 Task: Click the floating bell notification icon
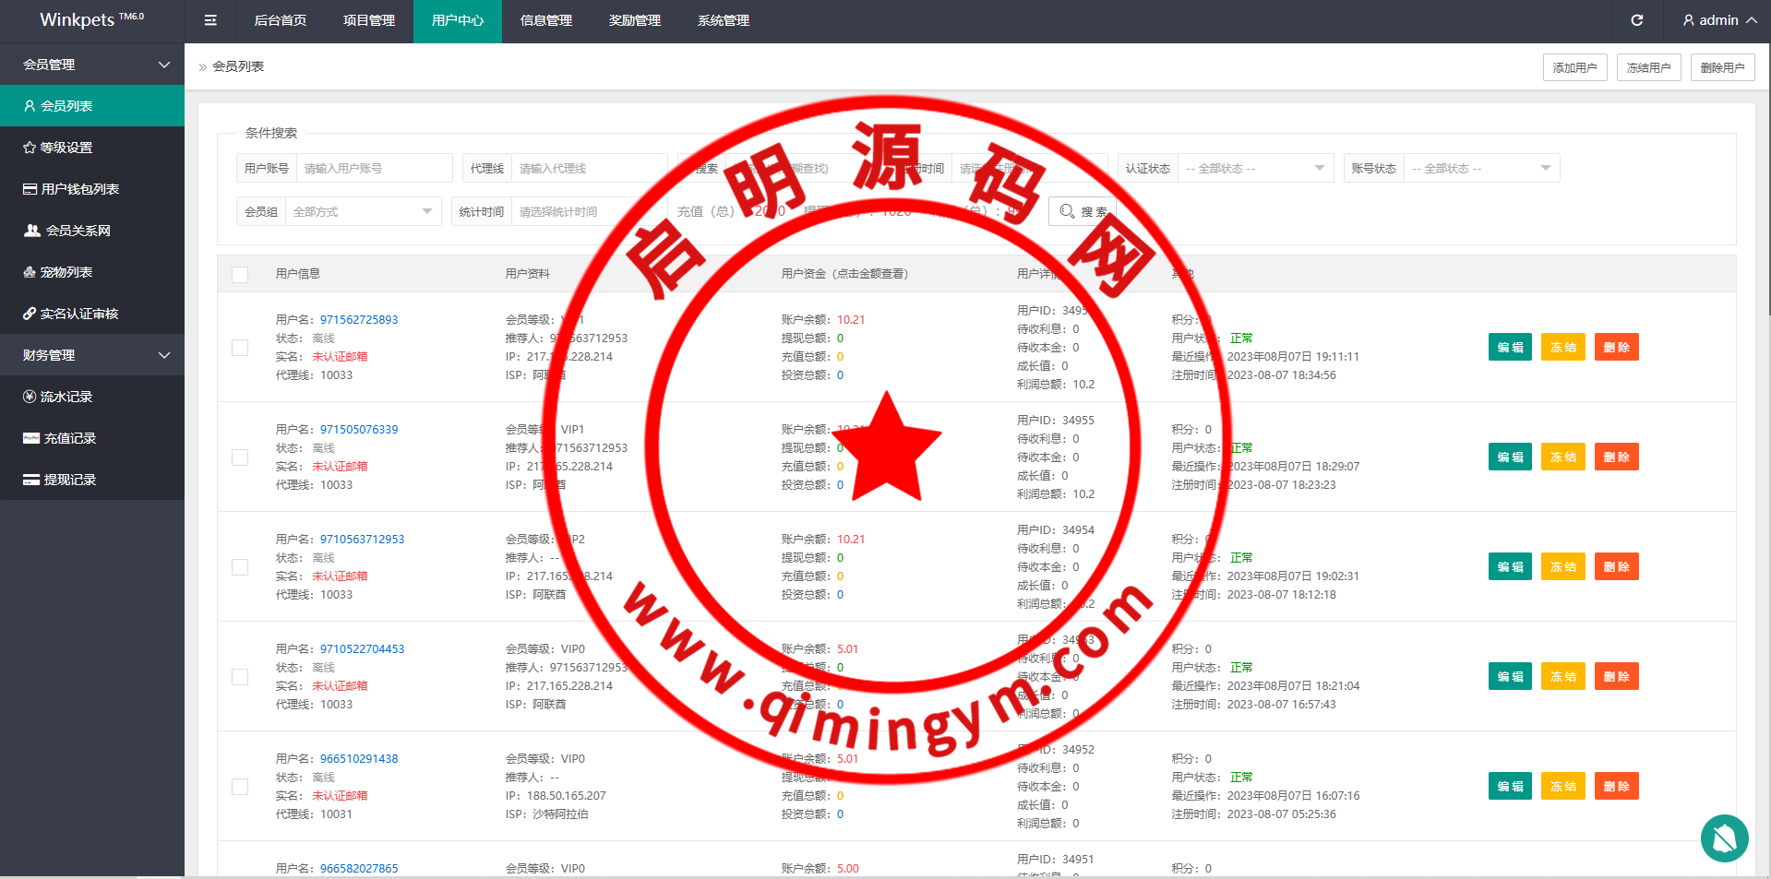click(x=1724, y=838)
